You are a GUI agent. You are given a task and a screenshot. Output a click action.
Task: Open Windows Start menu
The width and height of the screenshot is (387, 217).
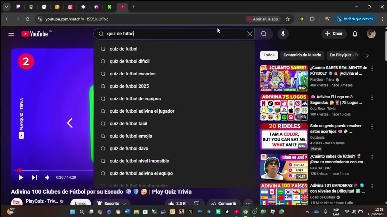[x=73, y=212]
